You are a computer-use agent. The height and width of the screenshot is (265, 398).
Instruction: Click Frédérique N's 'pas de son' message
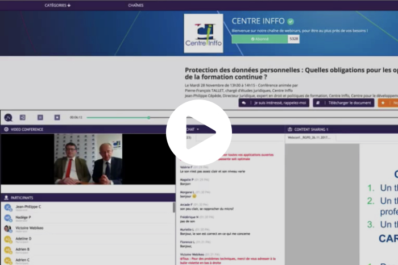[197, 219]
